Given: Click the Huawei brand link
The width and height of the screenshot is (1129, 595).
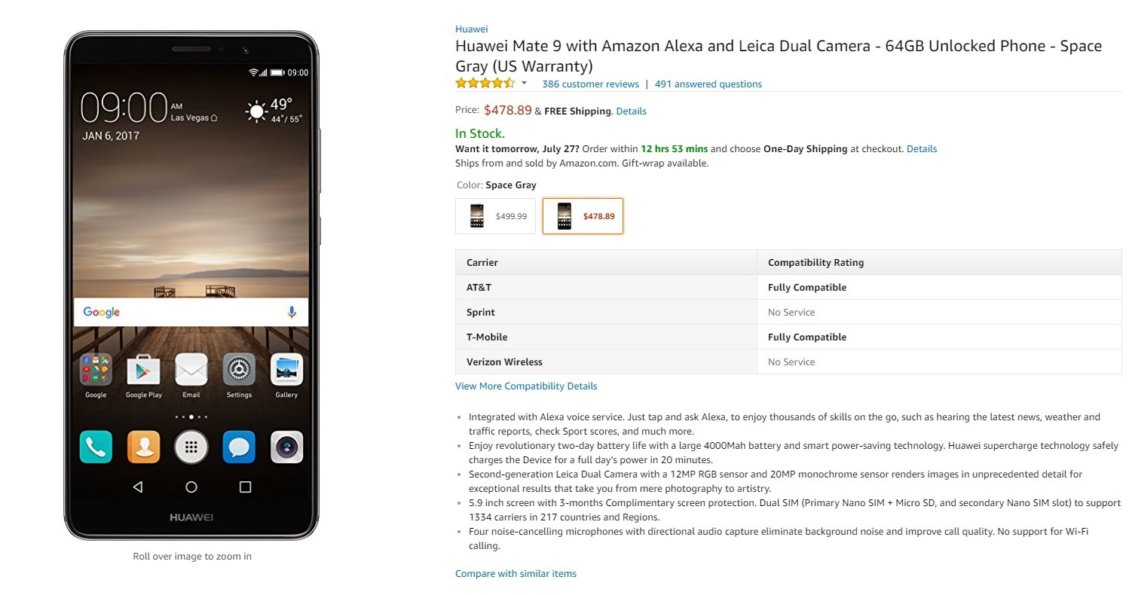Looking at the screenshot, I should (471, 29).
